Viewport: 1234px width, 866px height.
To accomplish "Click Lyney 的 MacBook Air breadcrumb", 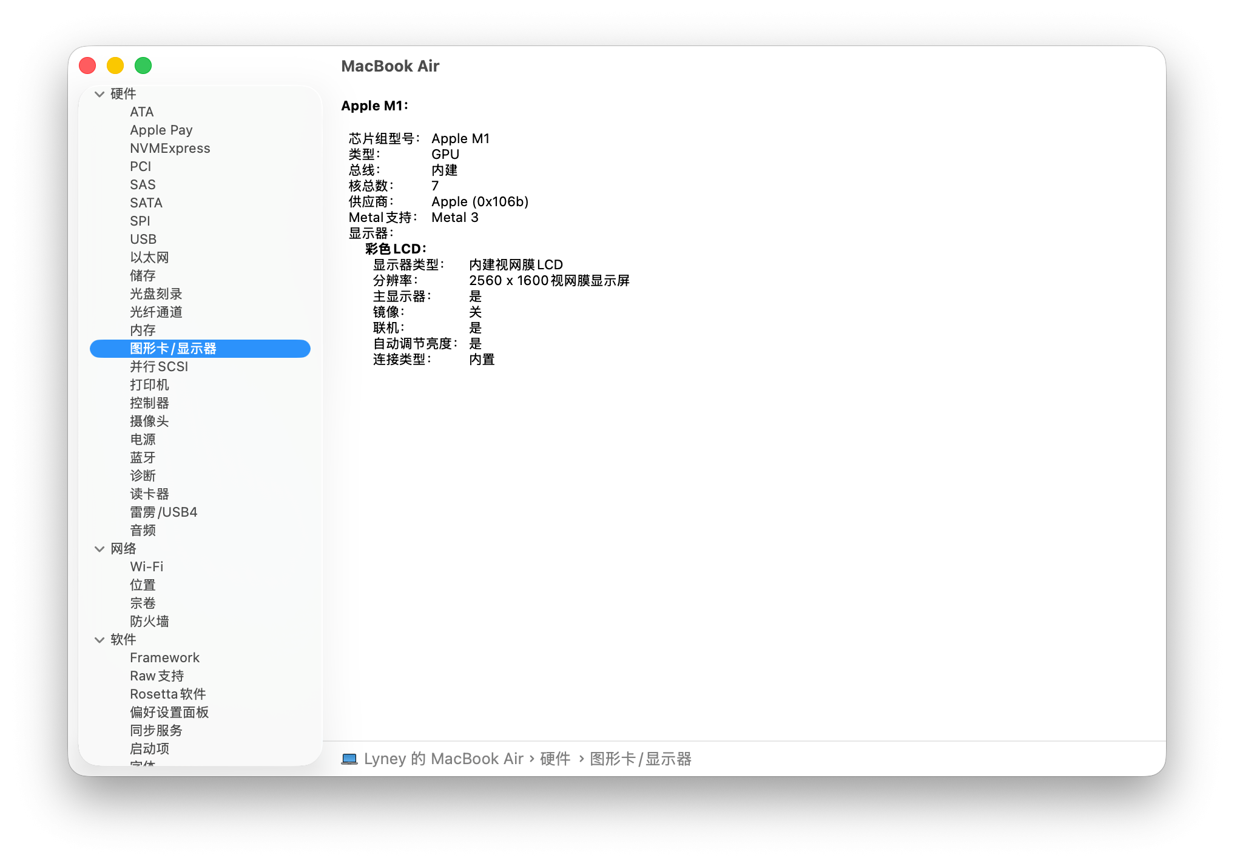I will coord(443,759).
